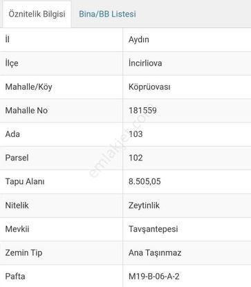Click the Pafta row label
This screenshot has height=287, width=251.
point(15,277)
